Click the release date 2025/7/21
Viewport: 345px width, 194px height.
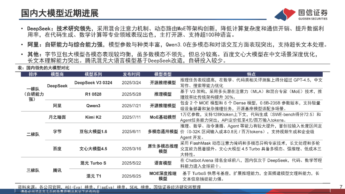[x=131, y=106]
